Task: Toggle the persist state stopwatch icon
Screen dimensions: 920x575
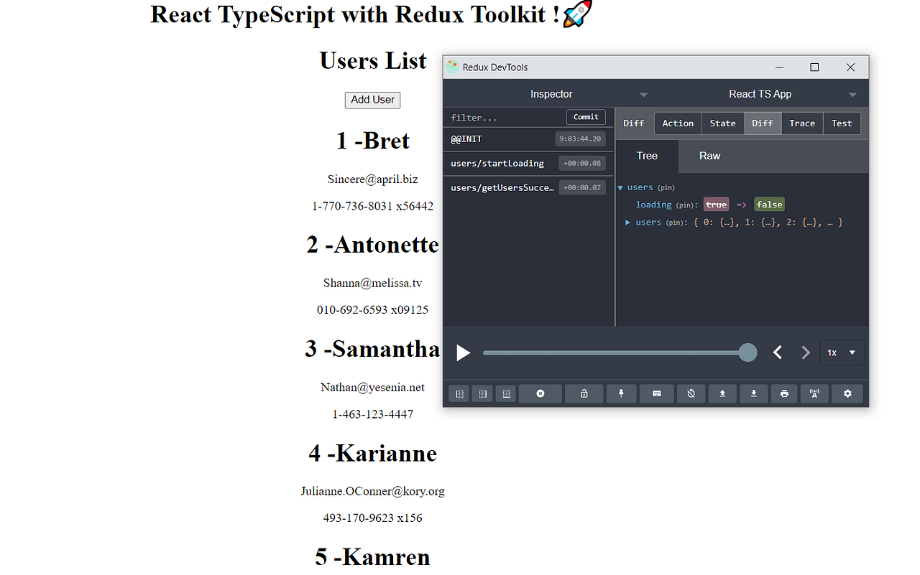Action: (x=691, y=393)
